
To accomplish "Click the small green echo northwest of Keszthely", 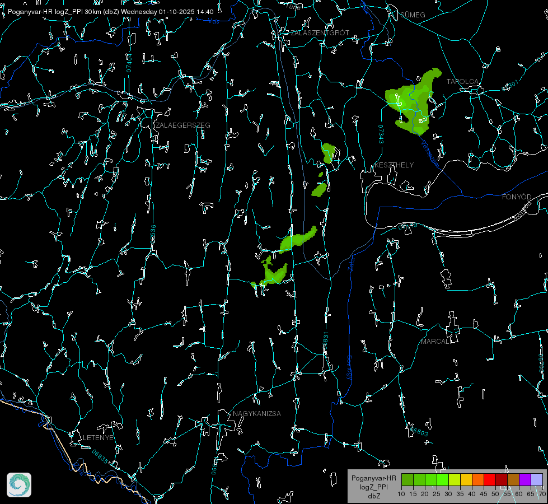I will pyautogui.click(x=328, y=153).
